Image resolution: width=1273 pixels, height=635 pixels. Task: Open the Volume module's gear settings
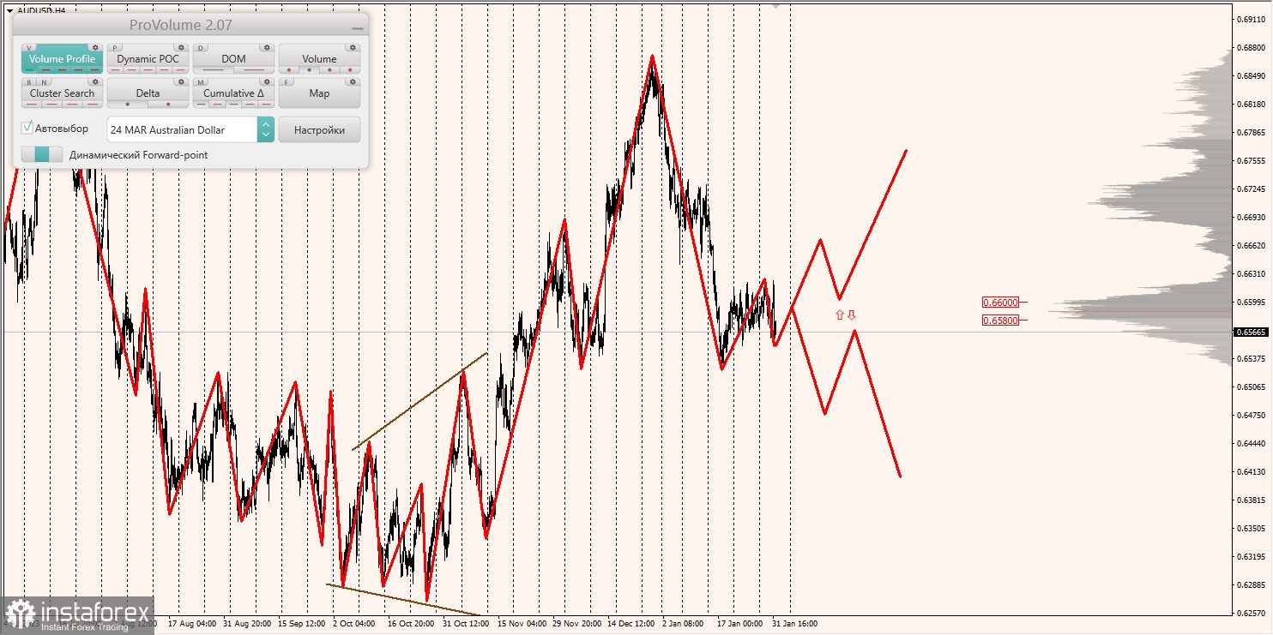coord(353,47)
